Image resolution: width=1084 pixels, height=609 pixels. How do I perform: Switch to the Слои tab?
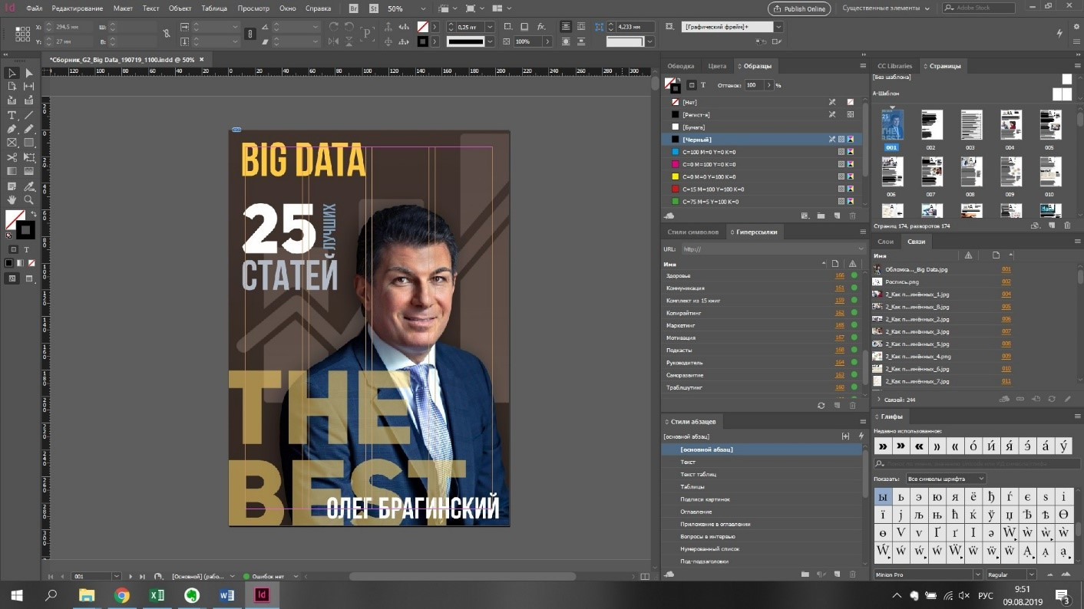(x=885, y=242)
